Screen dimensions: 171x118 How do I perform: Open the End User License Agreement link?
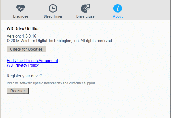click(32, 61)
